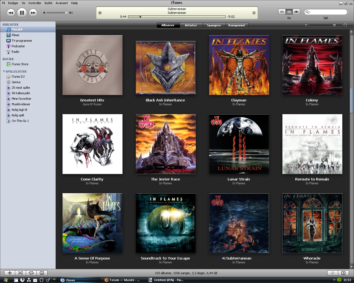Open the search options magnifier dropdown

308,12
